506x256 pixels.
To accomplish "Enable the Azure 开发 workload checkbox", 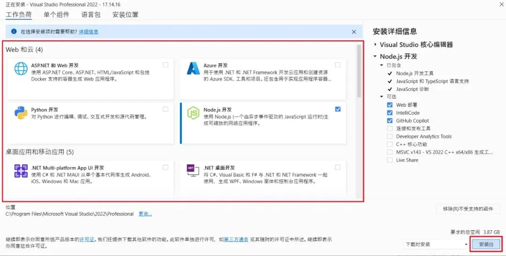I will [338, 65].
